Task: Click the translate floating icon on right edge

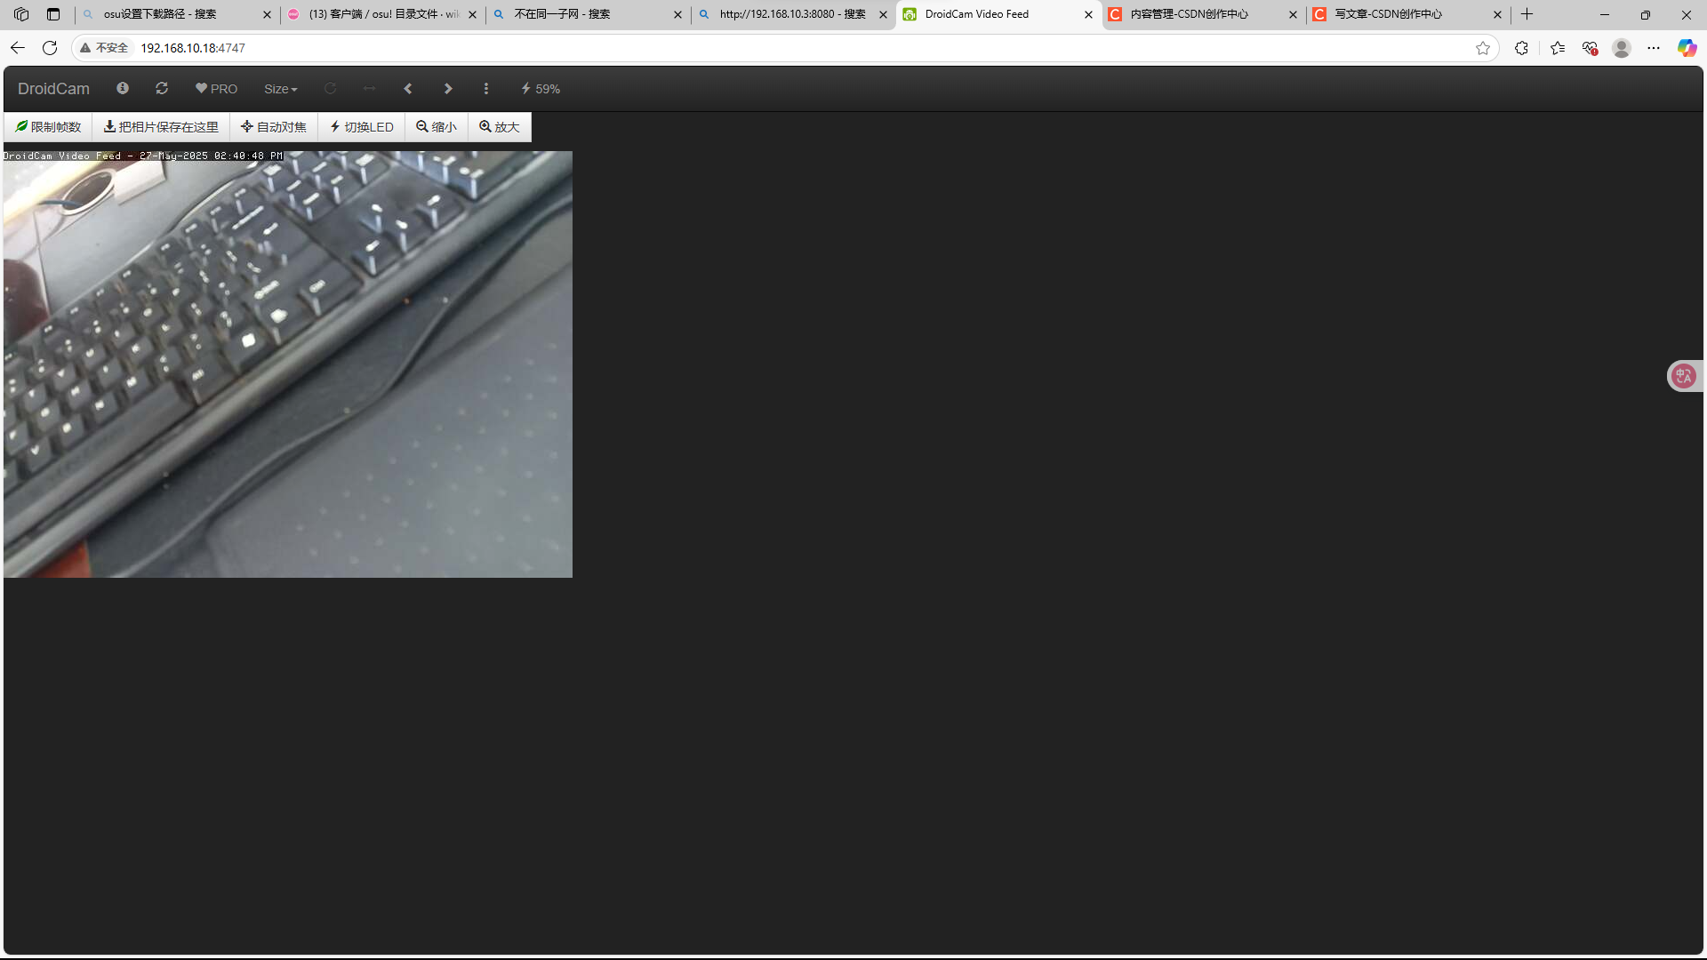Action: click(1684, 376)
